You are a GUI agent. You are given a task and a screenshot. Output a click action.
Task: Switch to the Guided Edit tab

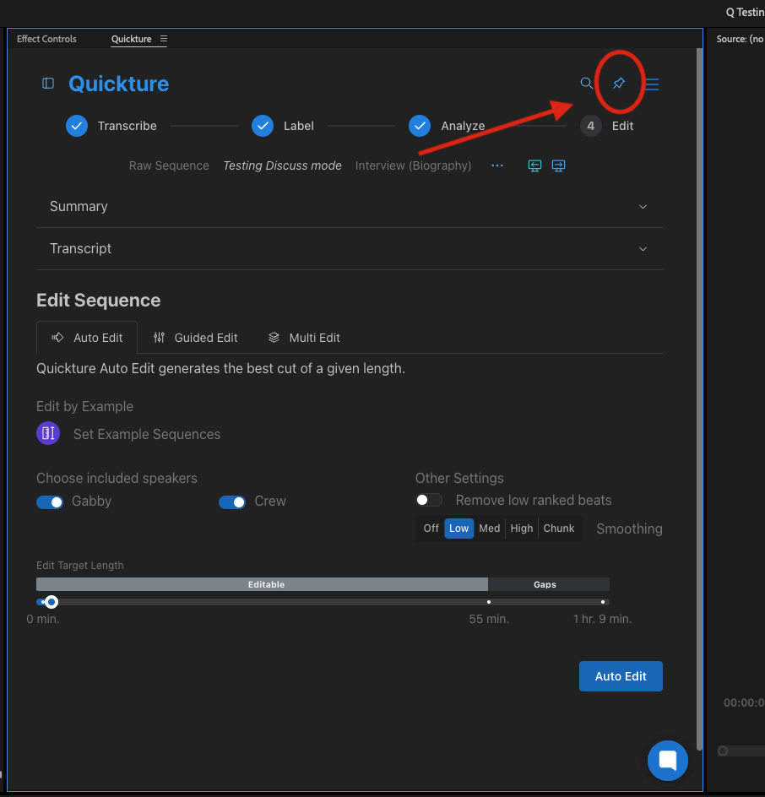point(196,338)
